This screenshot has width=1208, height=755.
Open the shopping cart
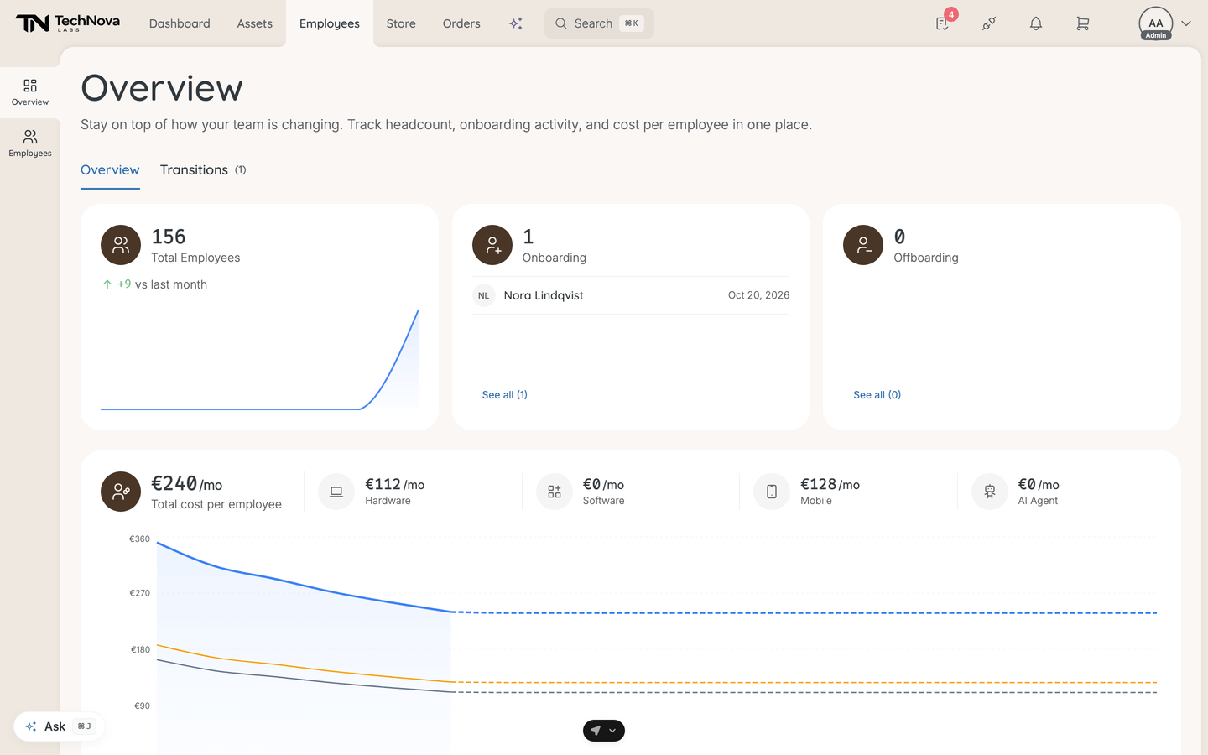tap(1083, 23)
